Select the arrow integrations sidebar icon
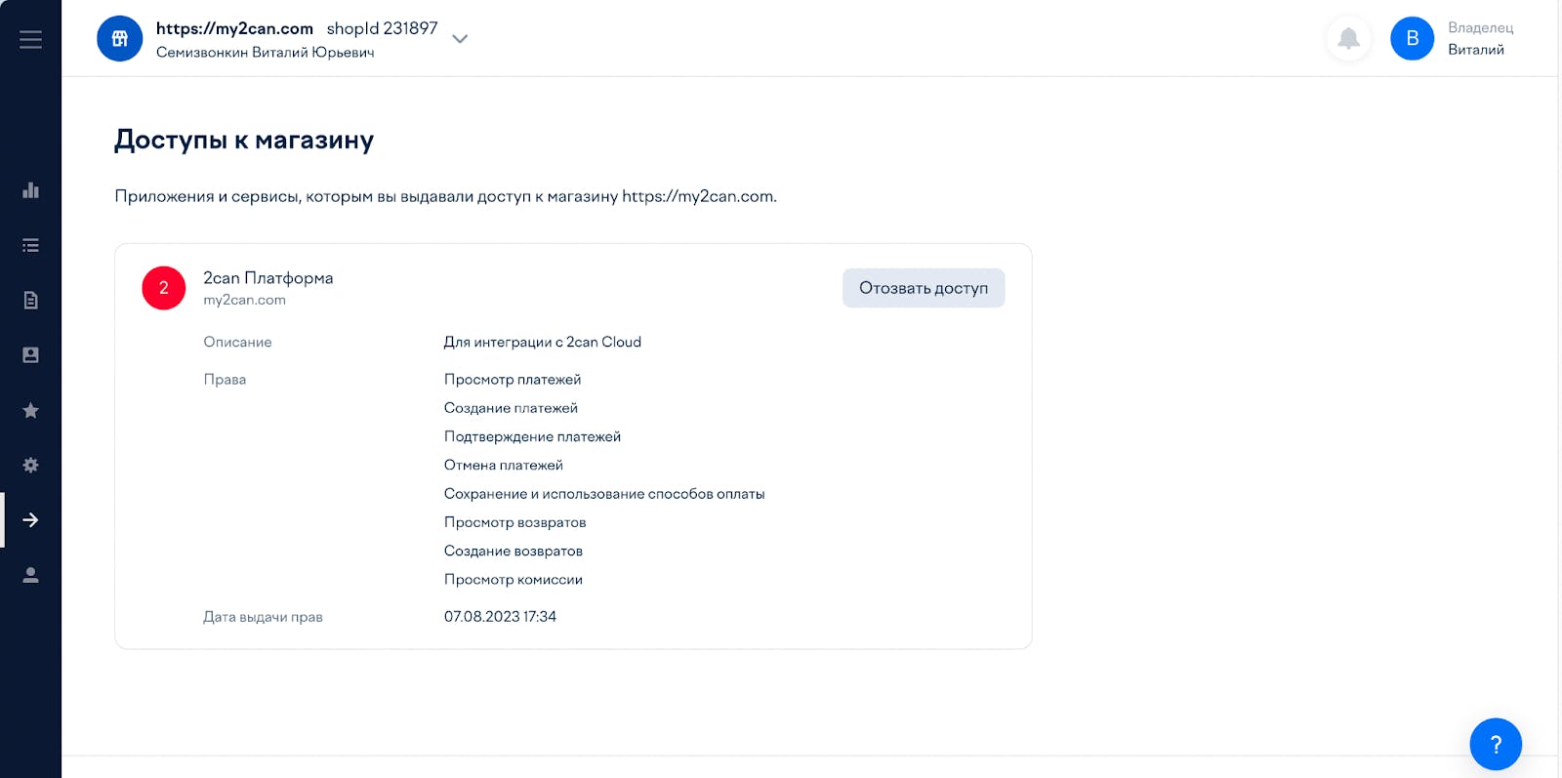 [x=30, y=520]
